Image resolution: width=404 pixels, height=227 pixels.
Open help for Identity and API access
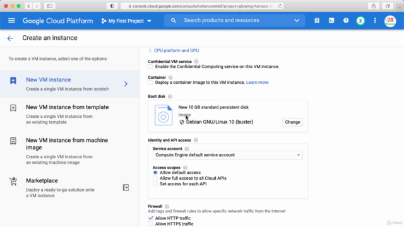coord(196,140)
